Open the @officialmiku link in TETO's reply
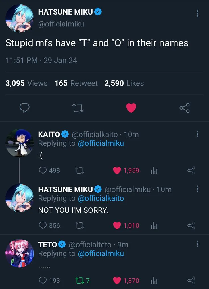 coord(101,253)
